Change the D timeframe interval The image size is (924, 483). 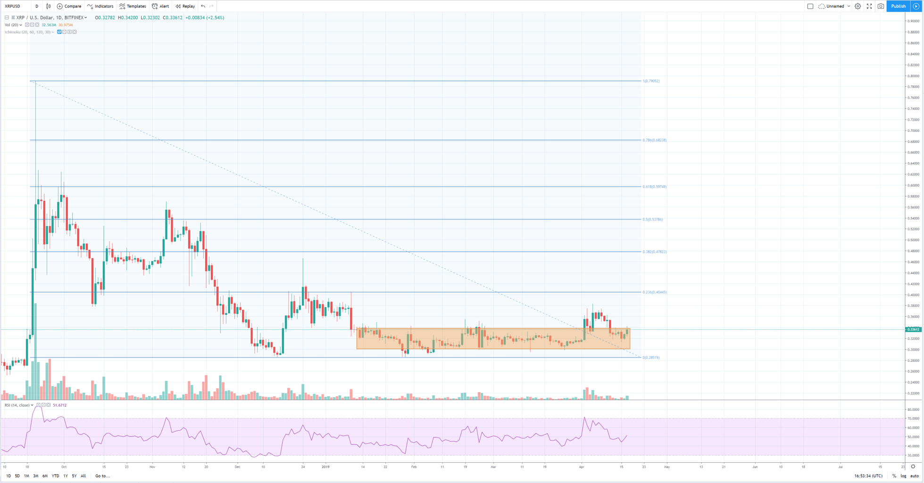point(37,6)
